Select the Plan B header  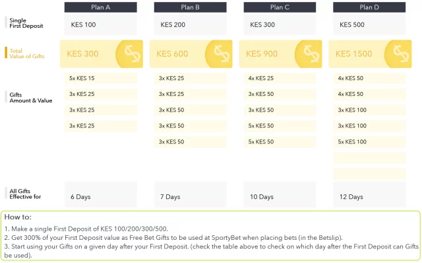(191, 7)
